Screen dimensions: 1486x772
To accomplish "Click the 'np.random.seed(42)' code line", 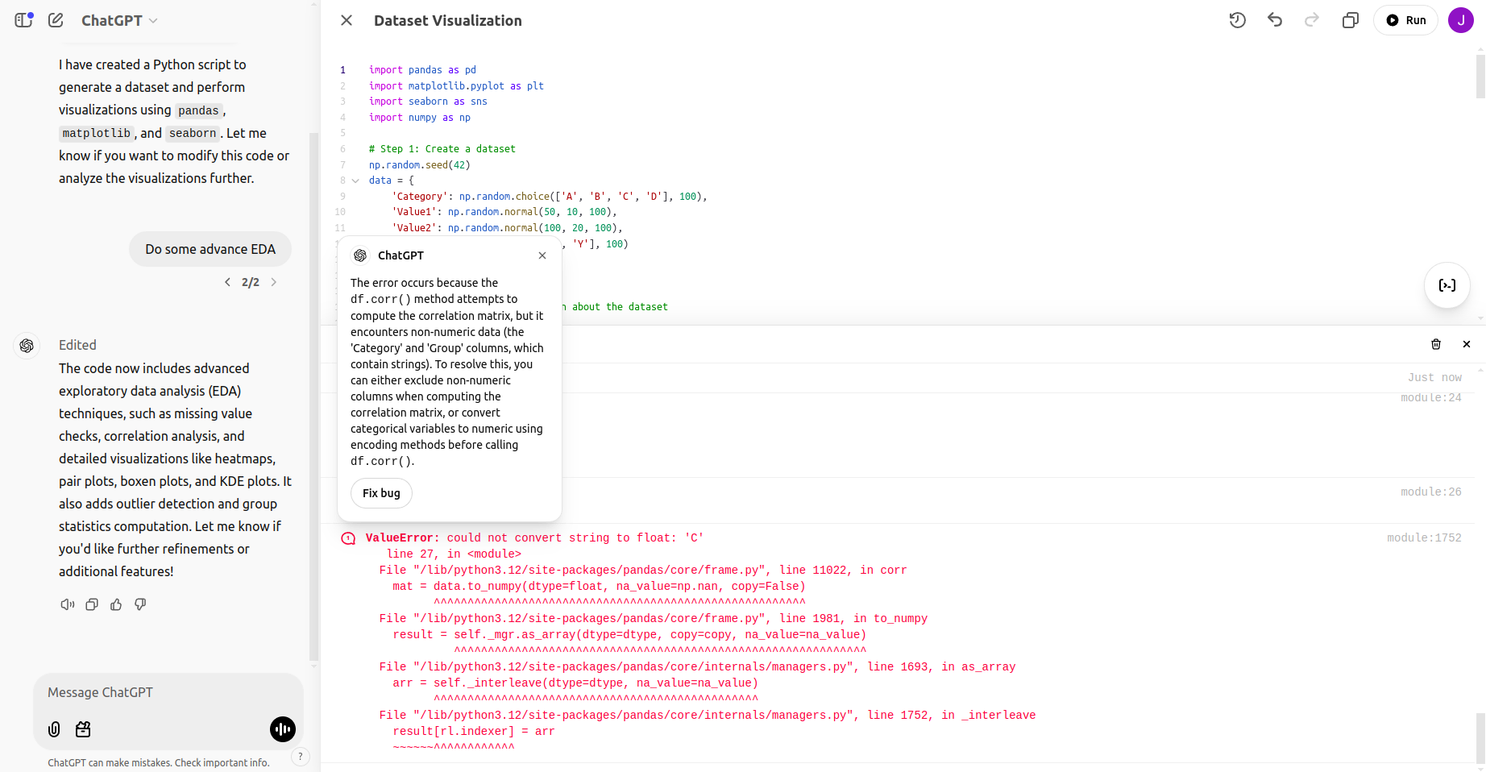I will [420, 165].
